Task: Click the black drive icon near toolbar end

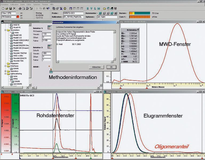Action: pyautogui.click(x=112, y=9)
